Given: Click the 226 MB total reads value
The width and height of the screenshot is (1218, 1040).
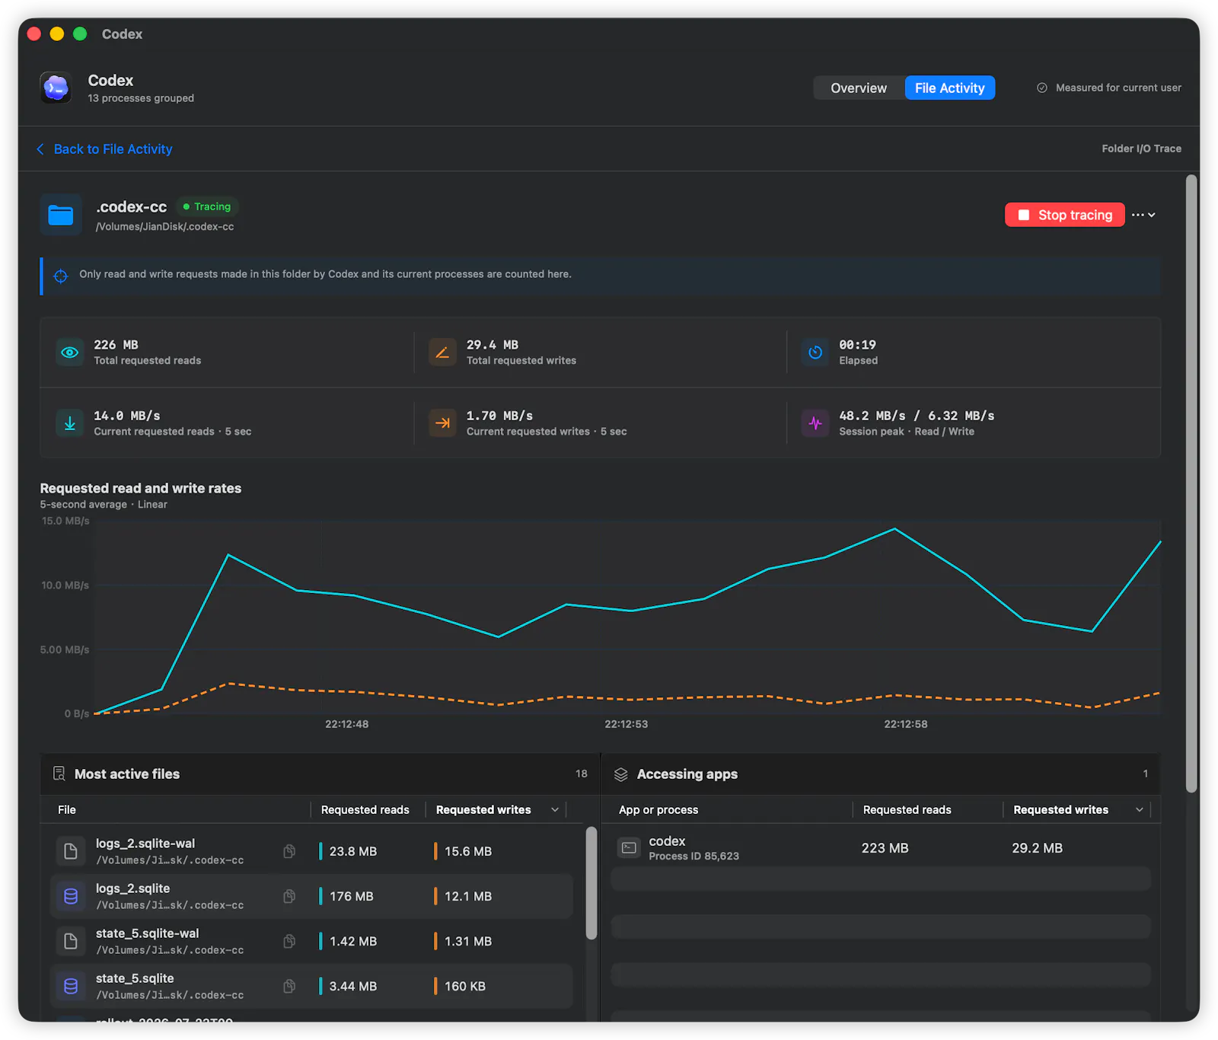Looking at the screenshot, I should 116,345.
